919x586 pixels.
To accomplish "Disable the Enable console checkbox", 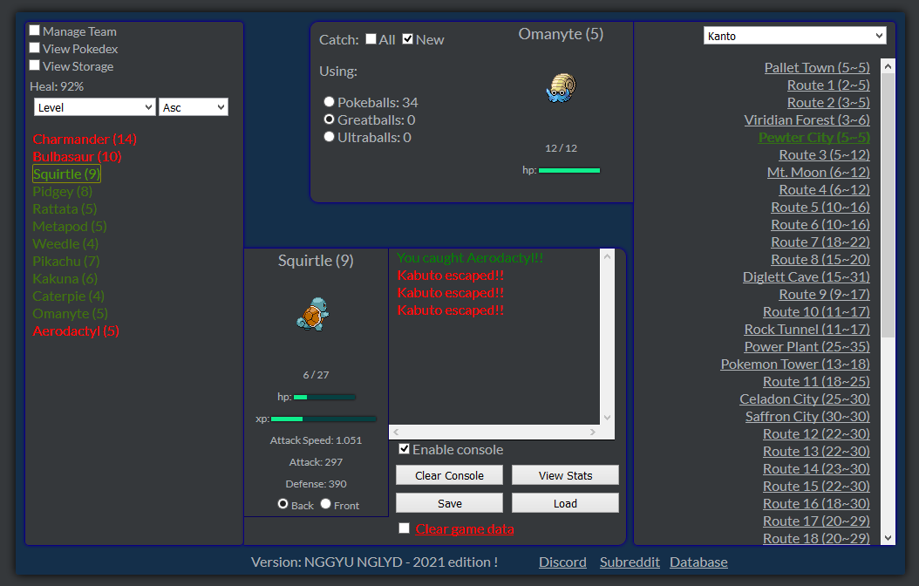I will pyautogui.click(x=404, y=449).
